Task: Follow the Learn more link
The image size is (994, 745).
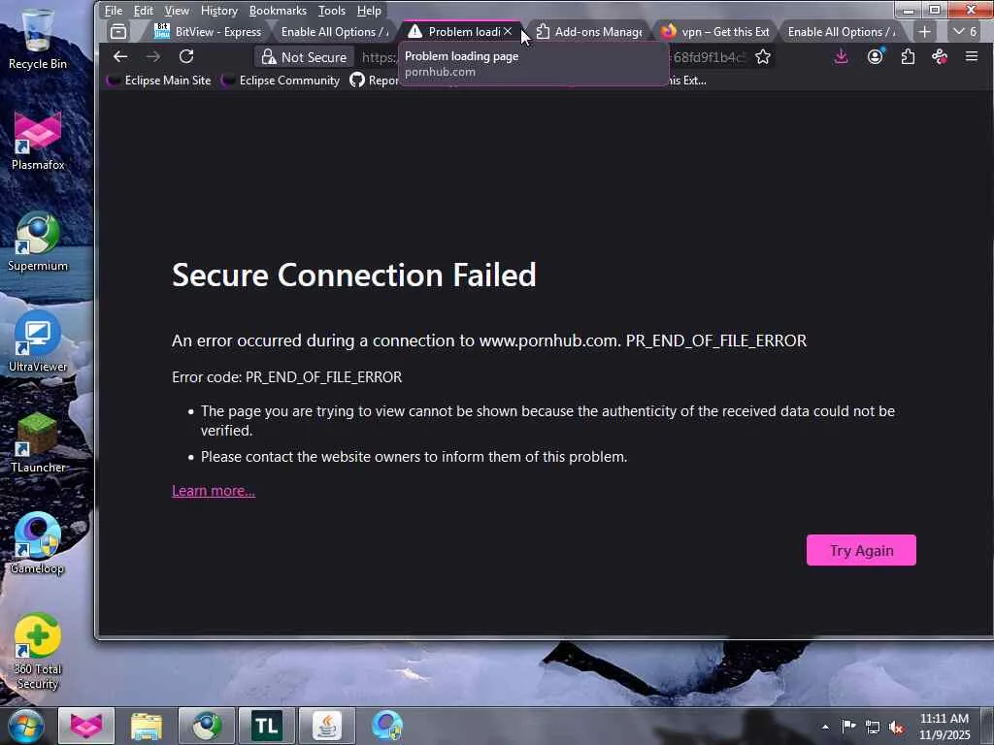Action: click(x=214, y=491)
